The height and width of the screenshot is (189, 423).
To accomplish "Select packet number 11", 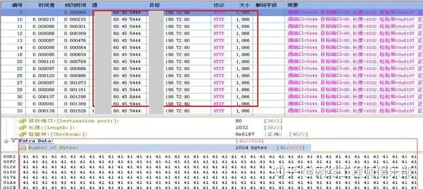I will click(x=212, y=27).
